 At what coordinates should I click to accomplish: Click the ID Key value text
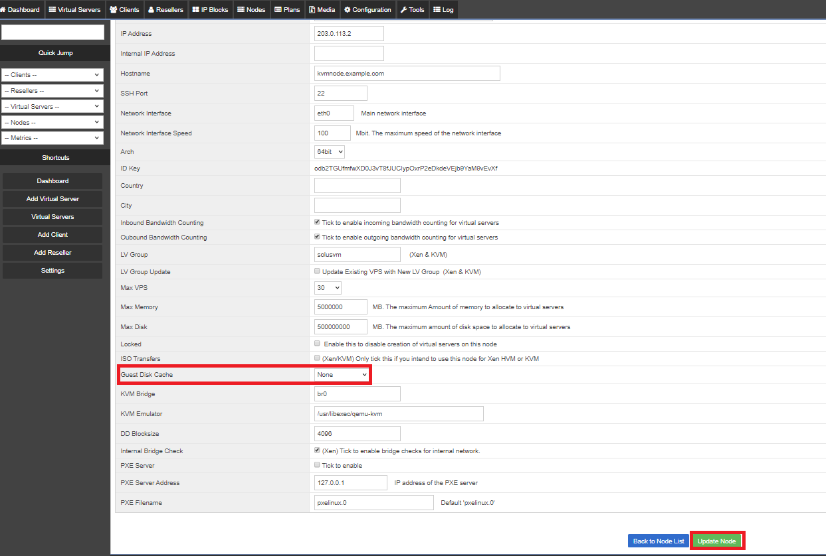pos(406,169)
